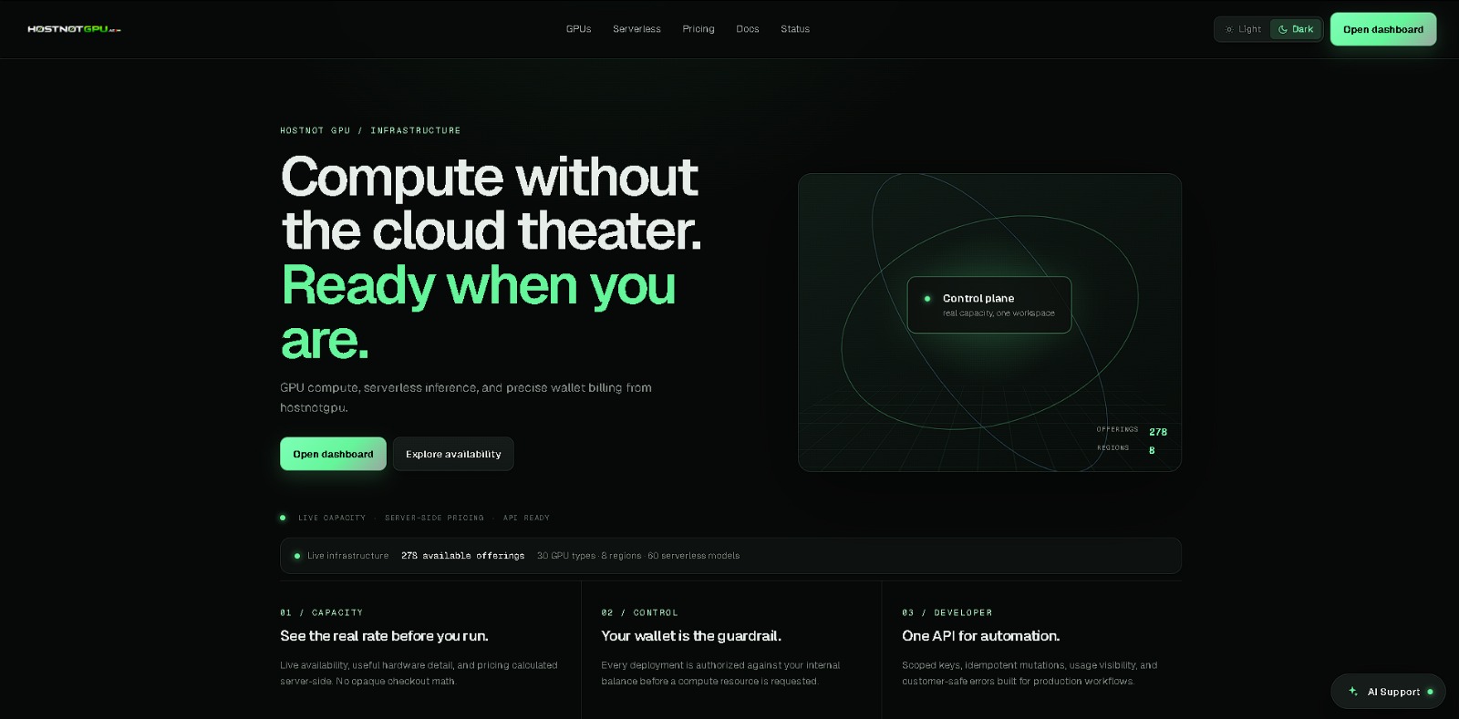Check the Status page link
This screenshot has width=1459, height=719.
[x=795, y=29]
